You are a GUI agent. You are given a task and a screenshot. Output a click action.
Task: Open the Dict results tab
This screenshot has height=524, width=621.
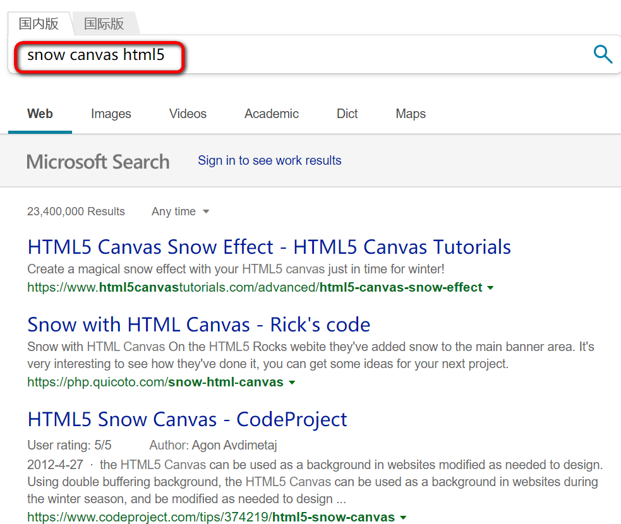click(347, 114)
